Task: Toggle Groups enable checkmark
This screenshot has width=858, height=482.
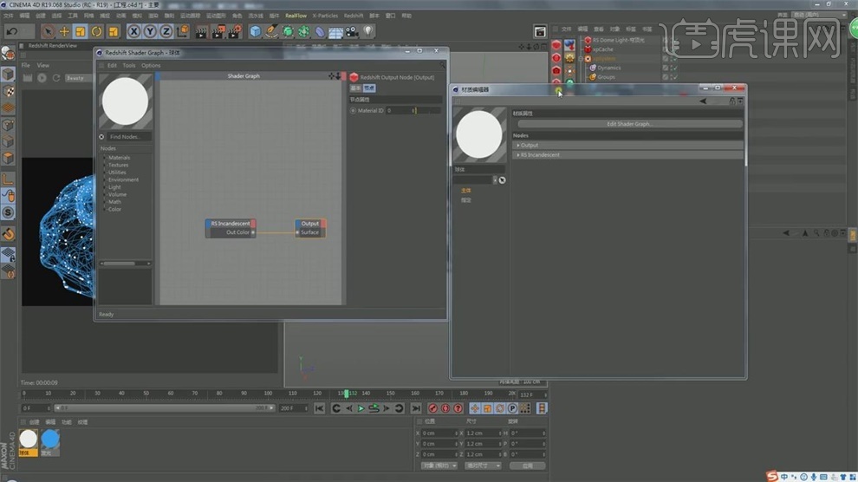Action: (x=674, y=77)
